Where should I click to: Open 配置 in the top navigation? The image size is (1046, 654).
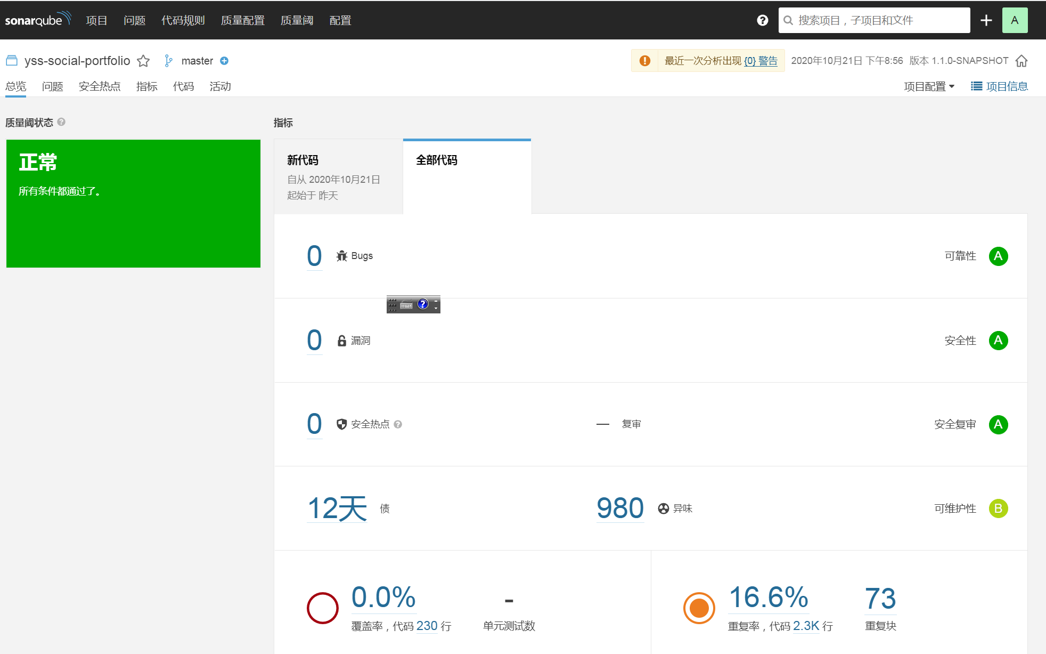click(340, 20)
